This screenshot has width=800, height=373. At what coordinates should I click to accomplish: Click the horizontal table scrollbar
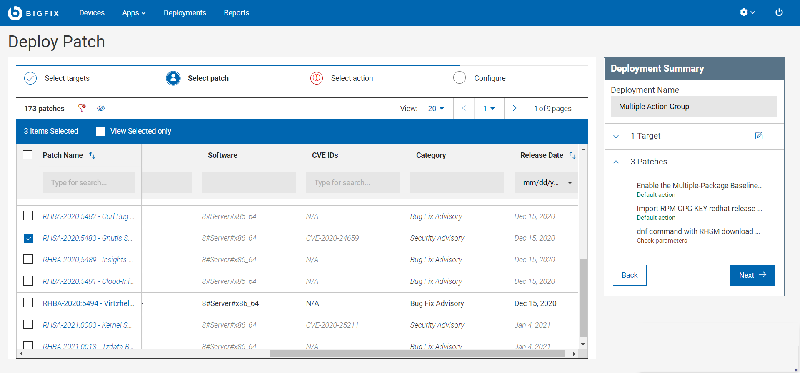[417, 354]
